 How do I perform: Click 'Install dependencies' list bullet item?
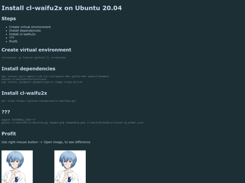[x=25, y=31]
